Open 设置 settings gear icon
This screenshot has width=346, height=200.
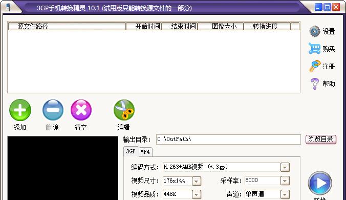(314, 31)
